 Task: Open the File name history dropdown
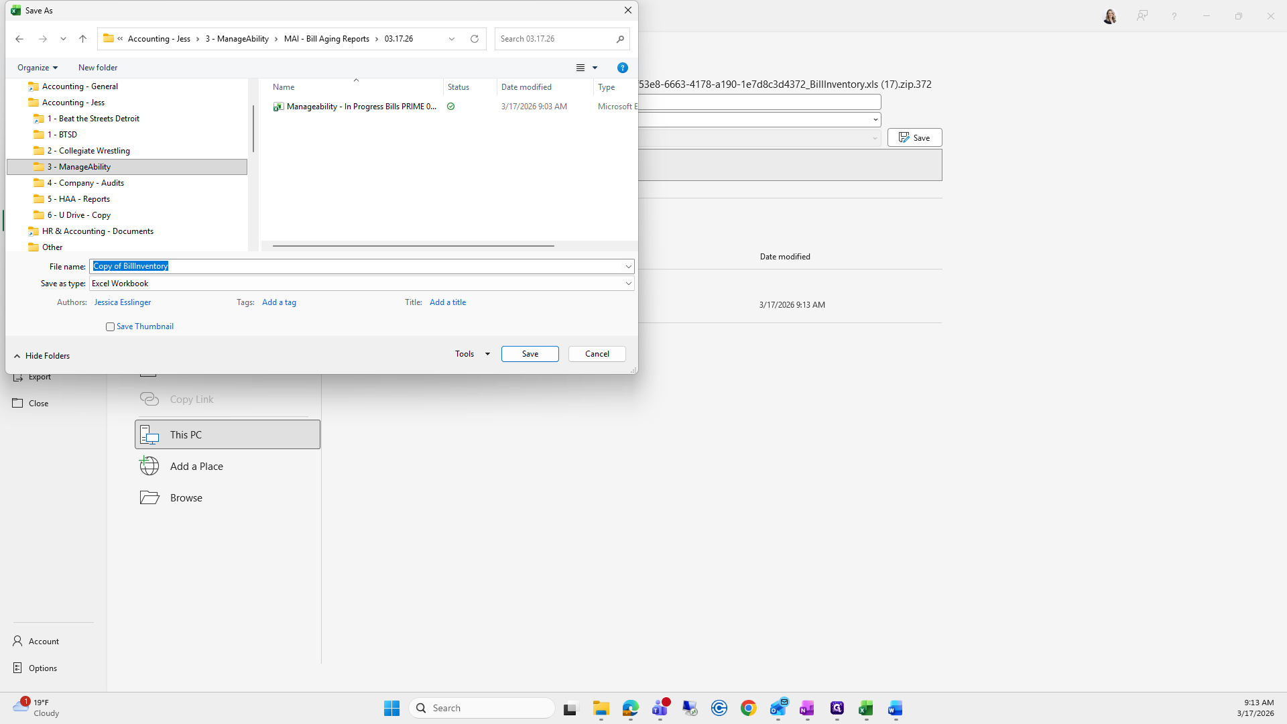(628, 266)
